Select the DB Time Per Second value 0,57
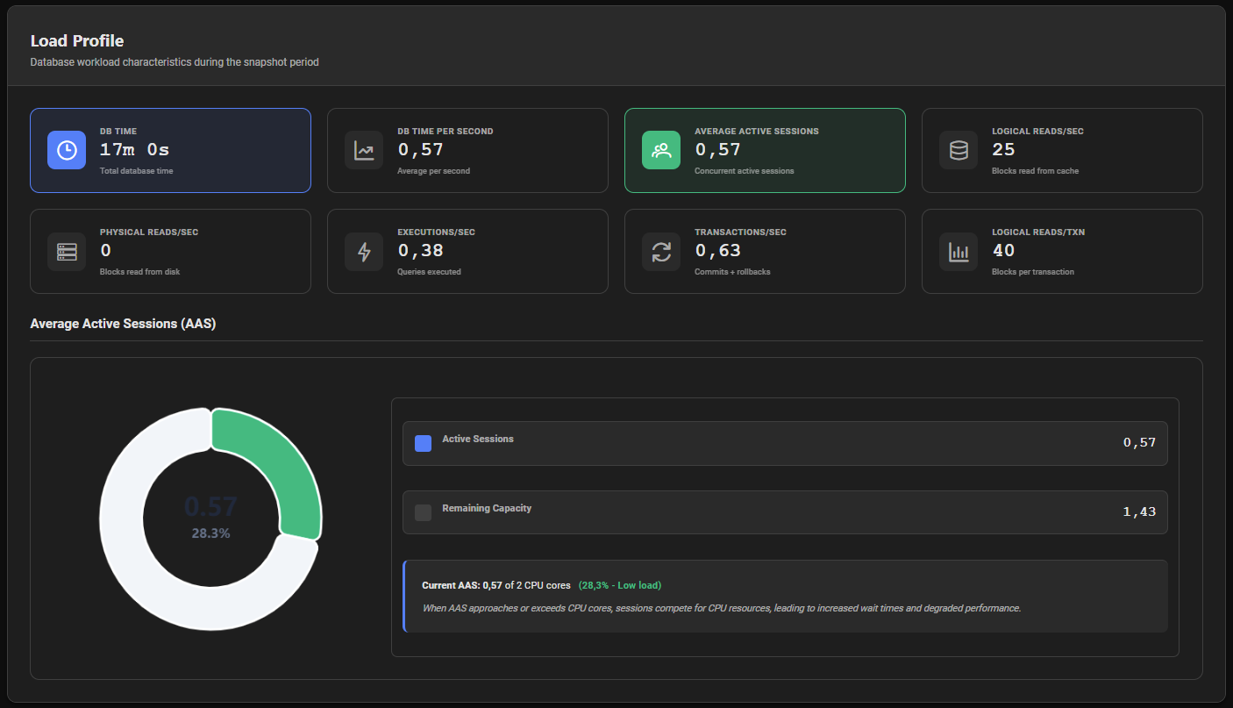The height and width of the screenshot is (708, 1233). click(420, 149)
